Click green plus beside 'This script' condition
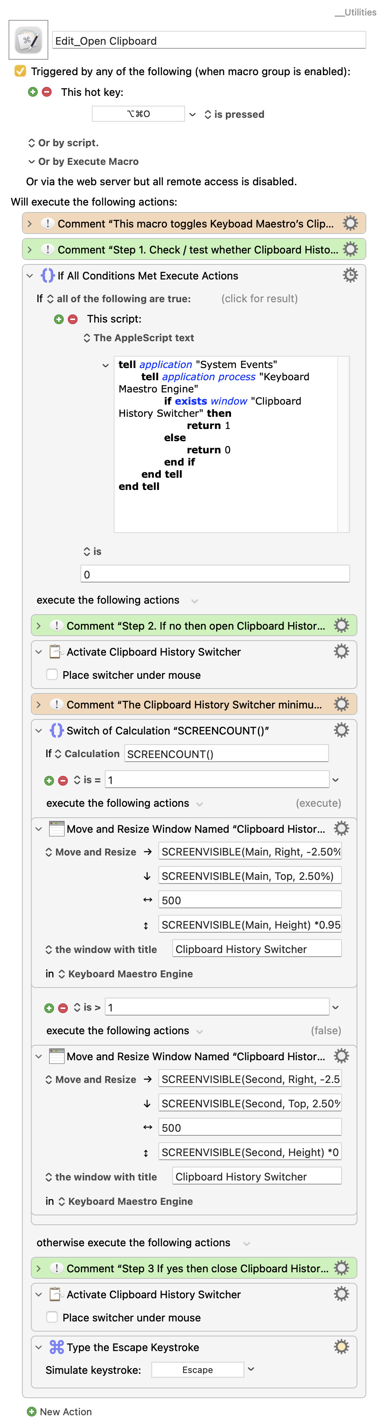The width and height of the screenshot is (385, 1425). click(58, 318)
